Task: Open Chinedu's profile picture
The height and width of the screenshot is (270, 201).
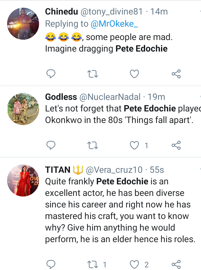Action: point(23,24)
